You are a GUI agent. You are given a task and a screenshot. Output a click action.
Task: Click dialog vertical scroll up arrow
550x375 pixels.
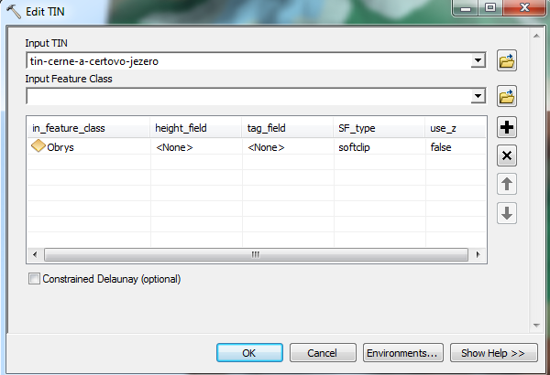[x=536, y=36]
